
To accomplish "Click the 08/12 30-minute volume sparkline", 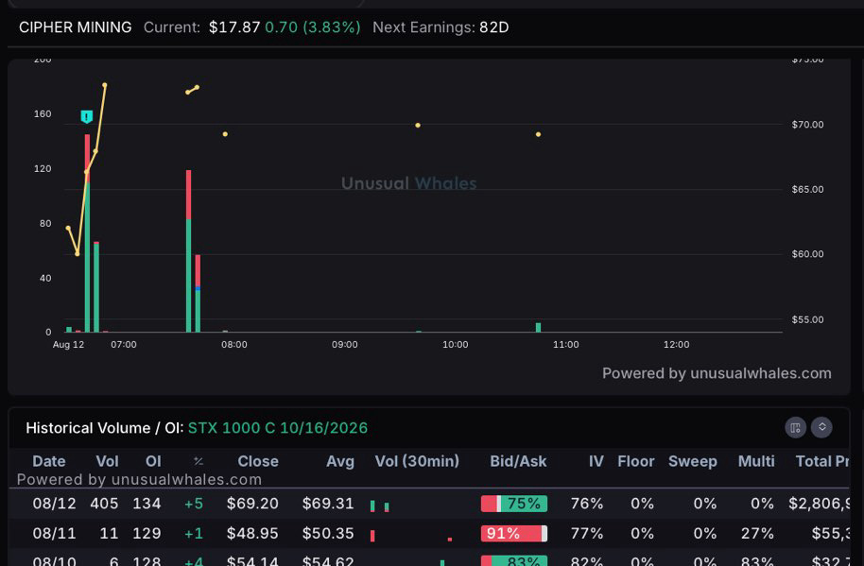I will pos(380,506).
